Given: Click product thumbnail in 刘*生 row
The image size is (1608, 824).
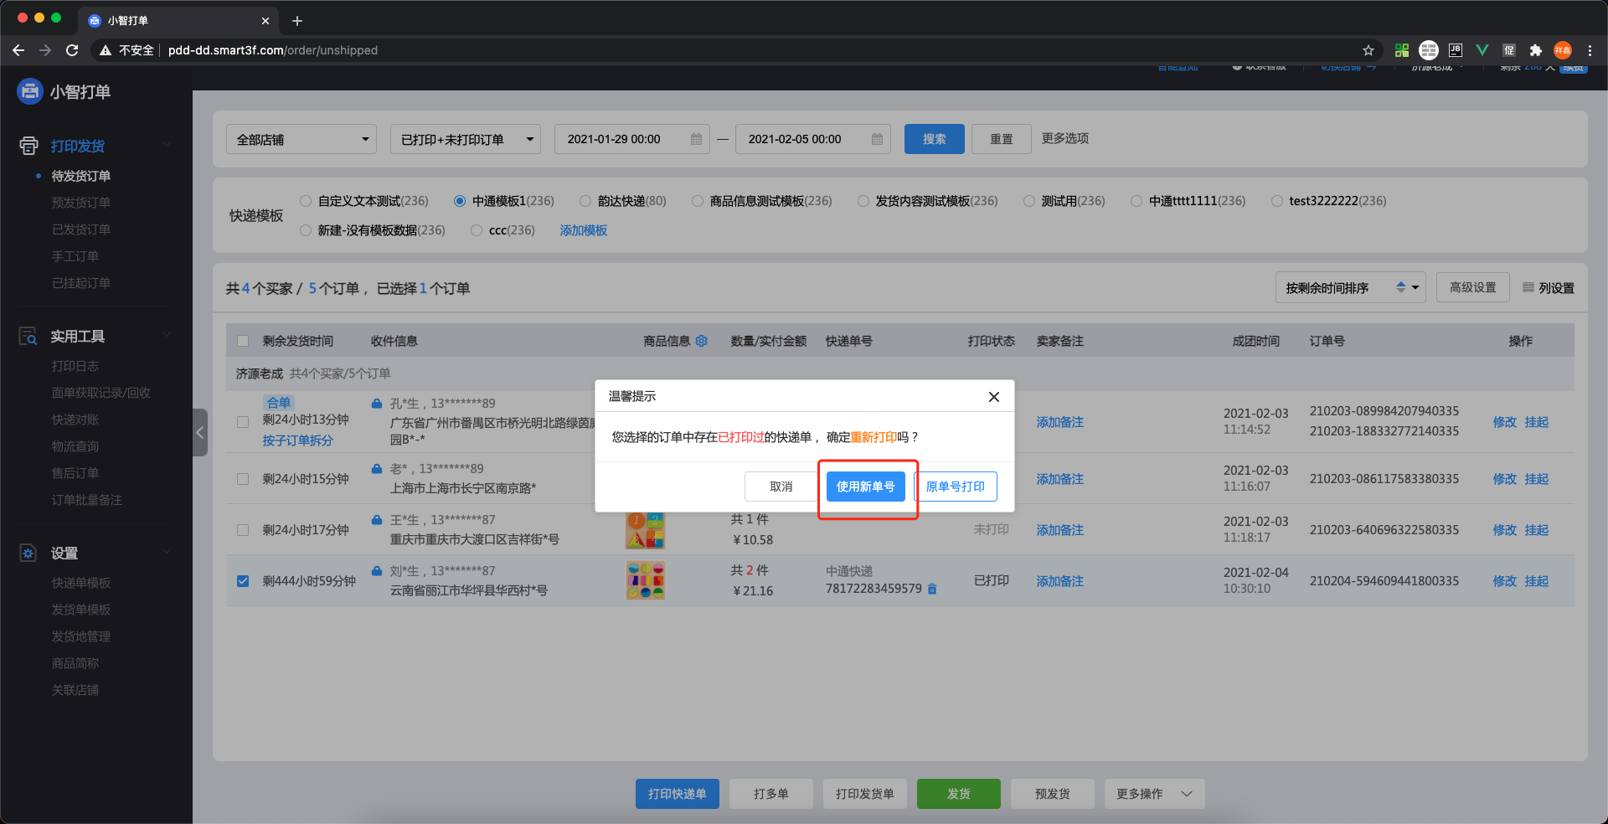Looking at the screenshot, I should (645, 580).
